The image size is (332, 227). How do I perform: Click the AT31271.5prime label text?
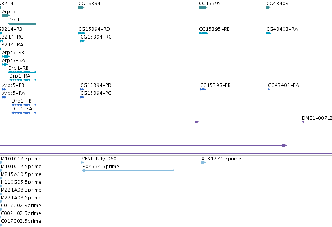[x=221, y=159]
